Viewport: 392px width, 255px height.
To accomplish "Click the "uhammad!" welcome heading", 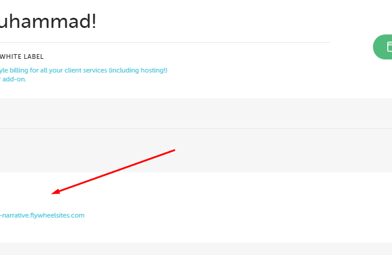I will 48,21.
